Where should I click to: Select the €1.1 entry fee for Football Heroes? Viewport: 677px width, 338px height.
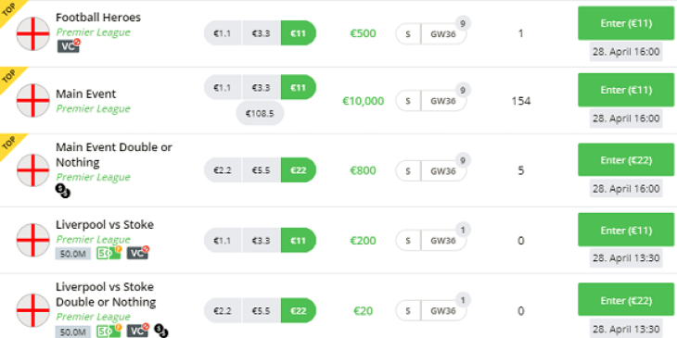(223, 33)
